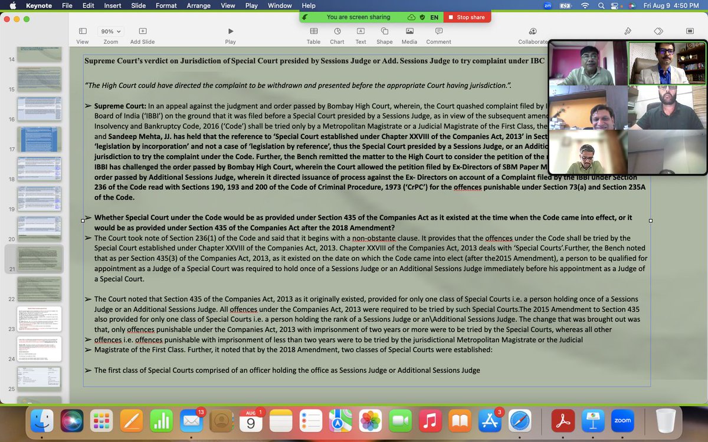Insert a Table from the toolbar
This screenshot has width=708, height=442.
(313, 35)
